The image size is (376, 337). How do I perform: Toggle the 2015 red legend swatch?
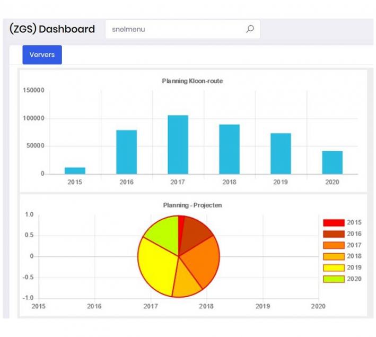(x=333, y=222)
